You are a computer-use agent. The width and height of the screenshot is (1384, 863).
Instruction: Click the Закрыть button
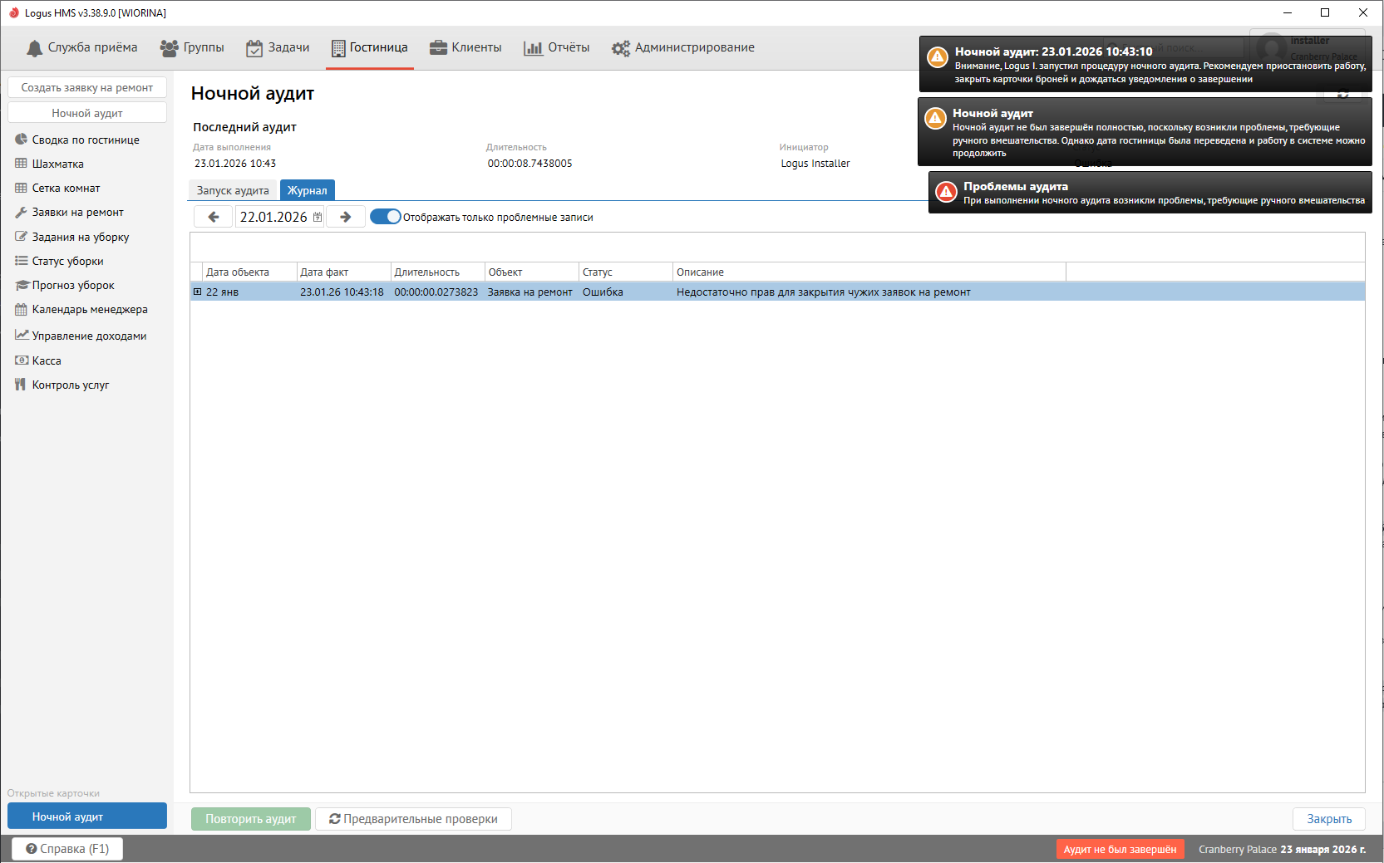(1329, 819)
